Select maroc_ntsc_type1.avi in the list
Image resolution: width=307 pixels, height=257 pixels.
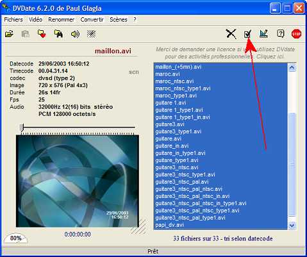[220, 88]
